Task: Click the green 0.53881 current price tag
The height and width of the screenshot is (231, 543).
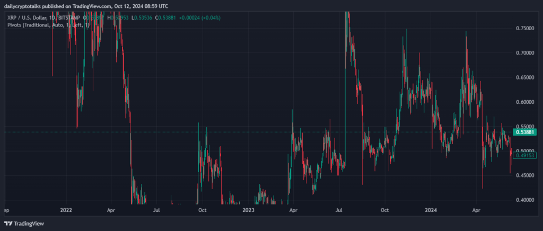Action: [525, 132]
